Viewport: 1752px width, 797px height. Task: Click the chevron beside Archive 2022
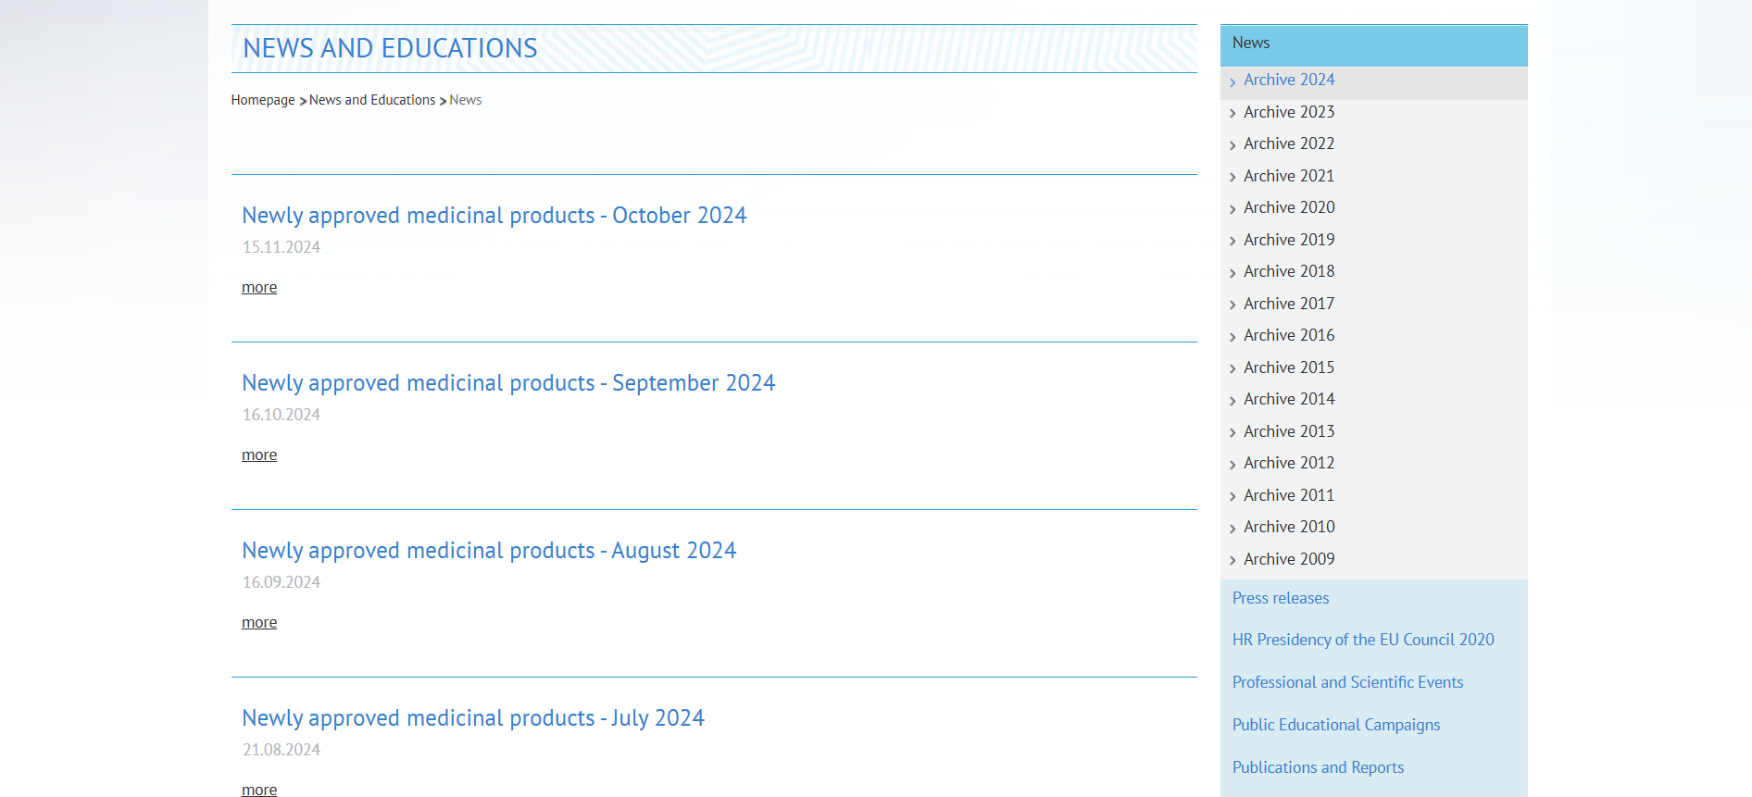(1233, 145)
